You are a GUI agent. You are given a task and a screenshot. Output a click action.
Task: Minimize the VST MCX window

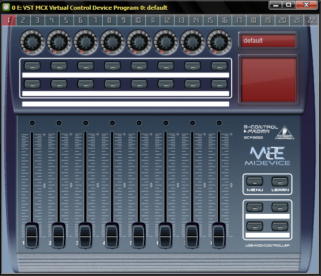(276, 5)
